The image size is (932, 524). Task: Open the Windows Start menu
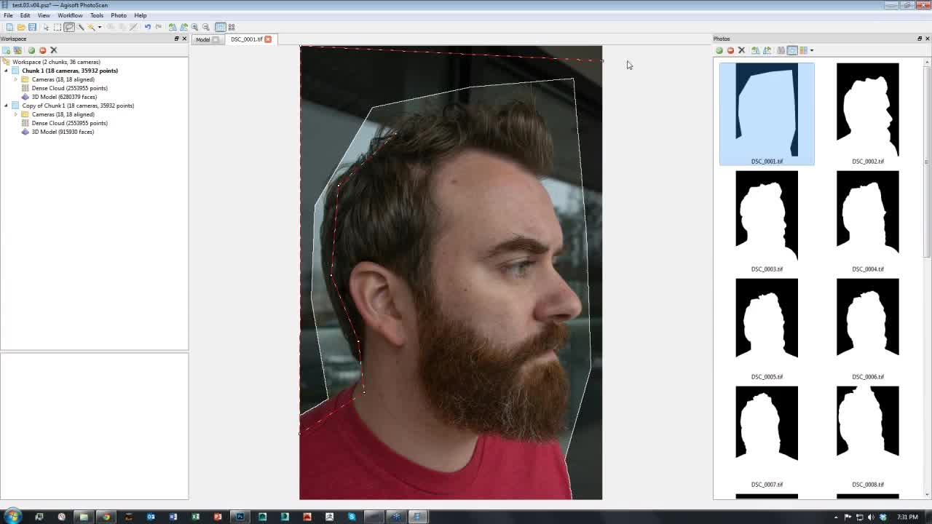tap(12, 517)
